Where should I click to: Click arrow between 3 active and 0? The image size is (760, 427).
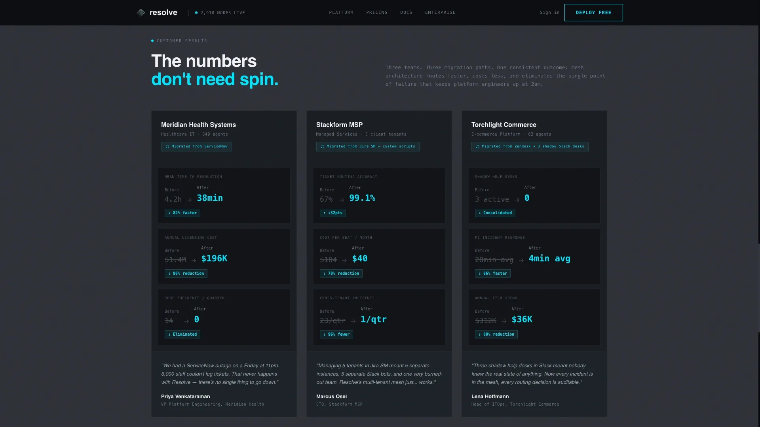coord(517,200)
